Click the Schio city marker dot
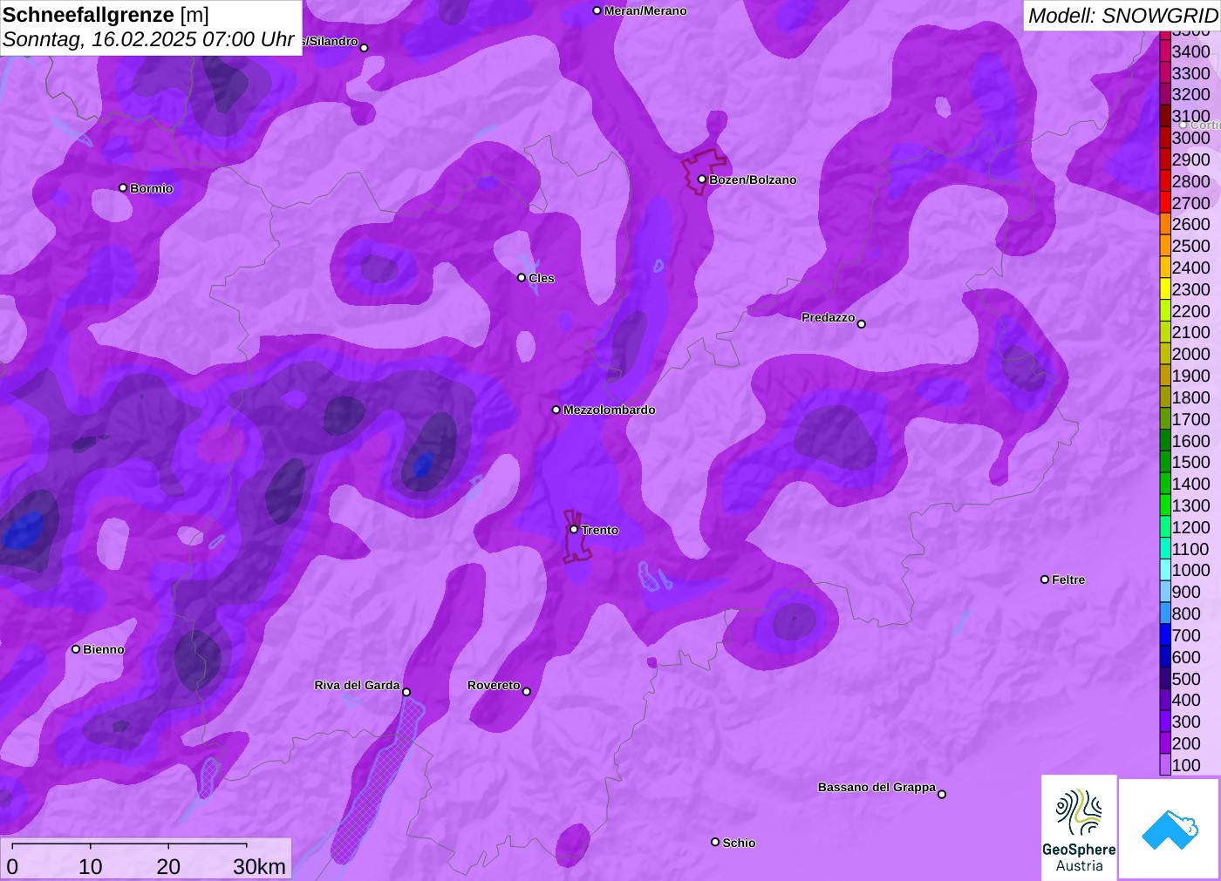The image size is (1221, 881). (715, 842)
